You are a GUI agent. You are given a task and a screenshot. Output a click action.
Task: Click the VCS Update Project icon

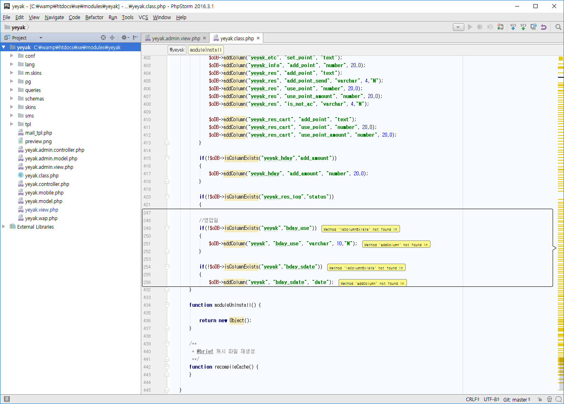513,27
